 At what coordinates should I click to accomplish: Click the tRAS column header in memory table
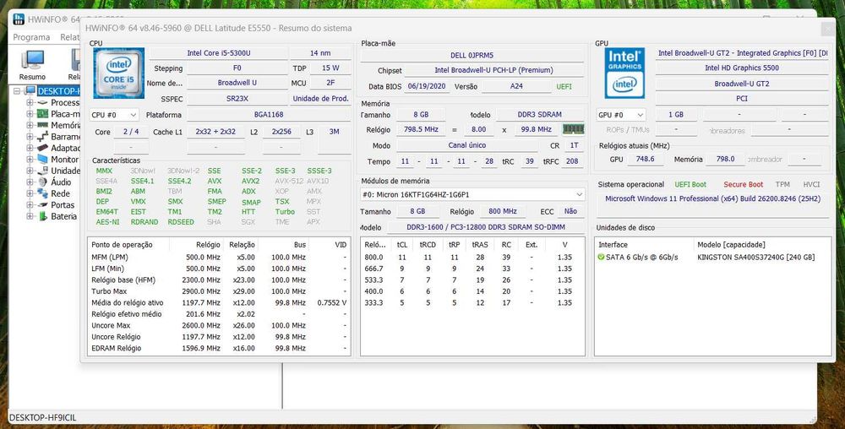(480, 244)
